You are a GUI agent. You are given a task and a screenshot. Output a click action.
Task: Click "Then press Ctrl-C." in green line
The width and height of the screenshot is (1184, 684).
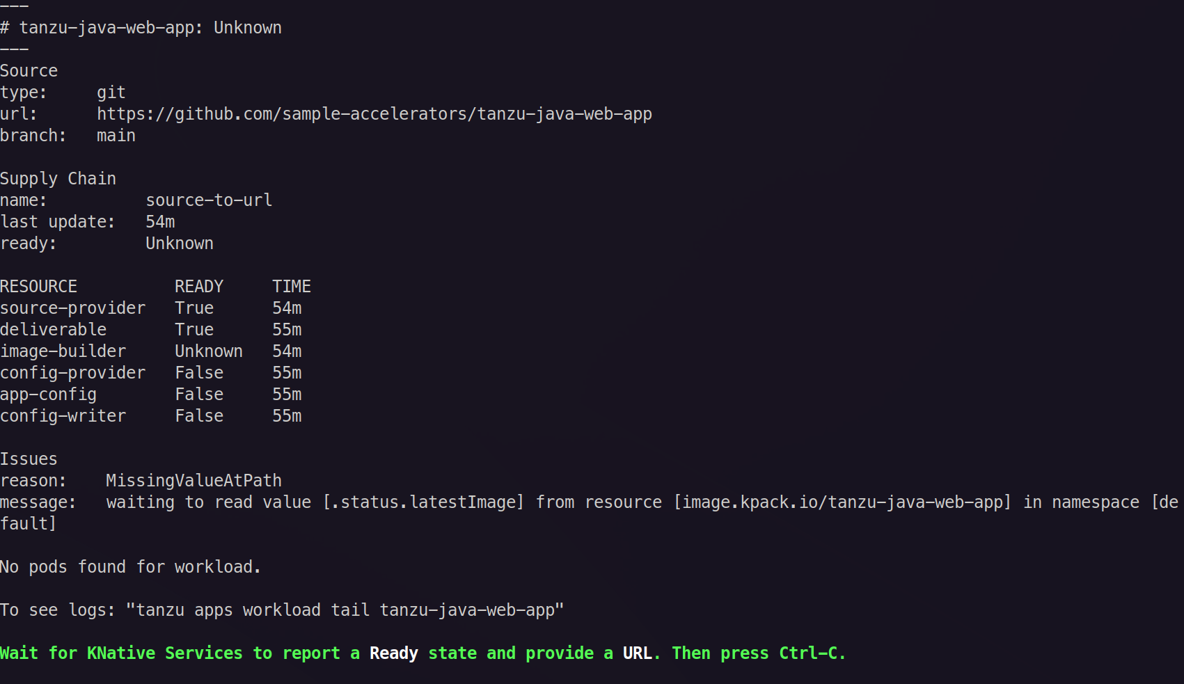pos(759,653)
